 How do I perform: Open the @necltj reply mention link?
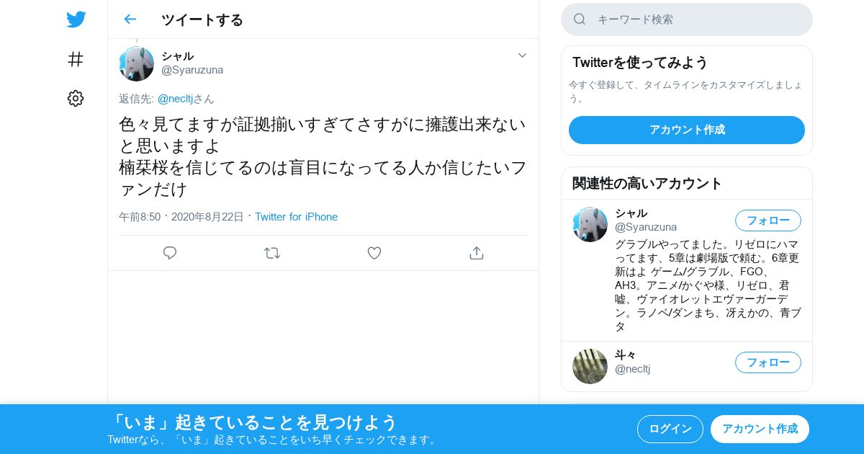tap(174, 99)
